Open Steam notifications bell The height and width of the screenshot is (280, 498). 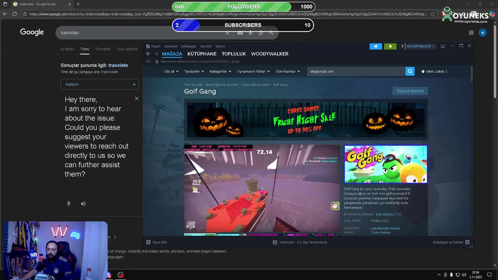[390, 46]
